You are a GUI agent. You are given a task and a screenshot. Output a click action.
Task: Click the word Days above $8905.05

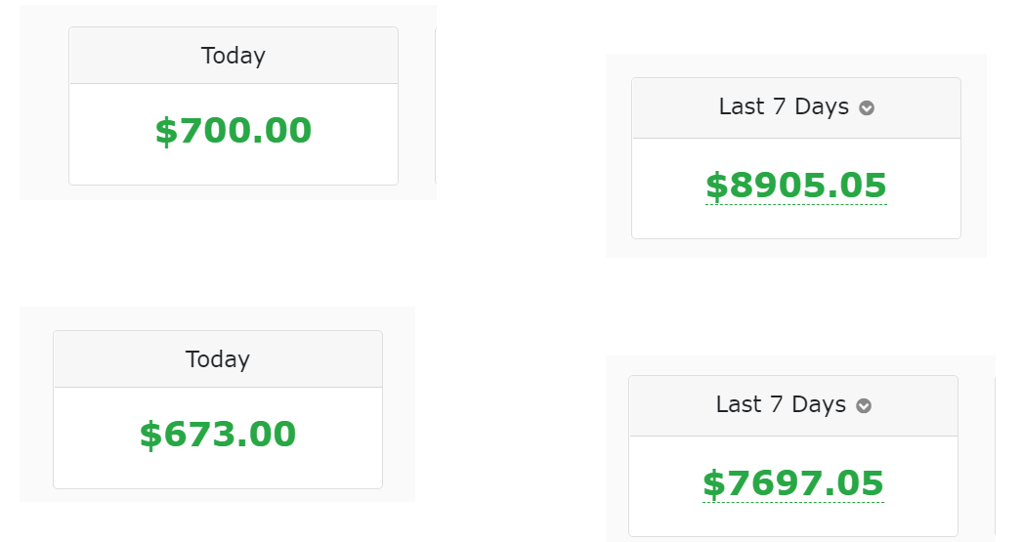tap(822, 106)
